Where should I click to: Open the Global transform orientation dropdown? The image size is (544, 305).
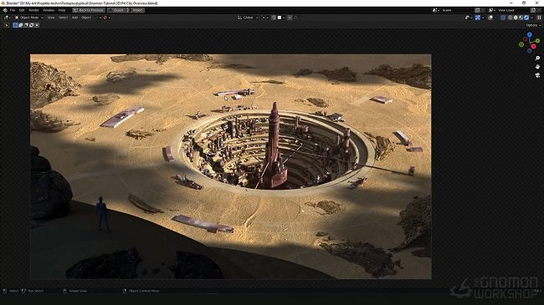[x=248, y=18]
